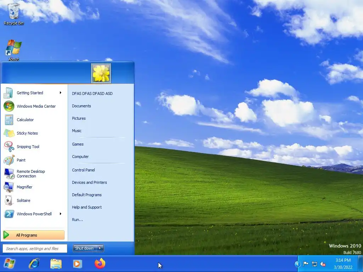Click the Start button on the taskbar
This screenshot has height=272, width=363.
click(x=9, y=263)
